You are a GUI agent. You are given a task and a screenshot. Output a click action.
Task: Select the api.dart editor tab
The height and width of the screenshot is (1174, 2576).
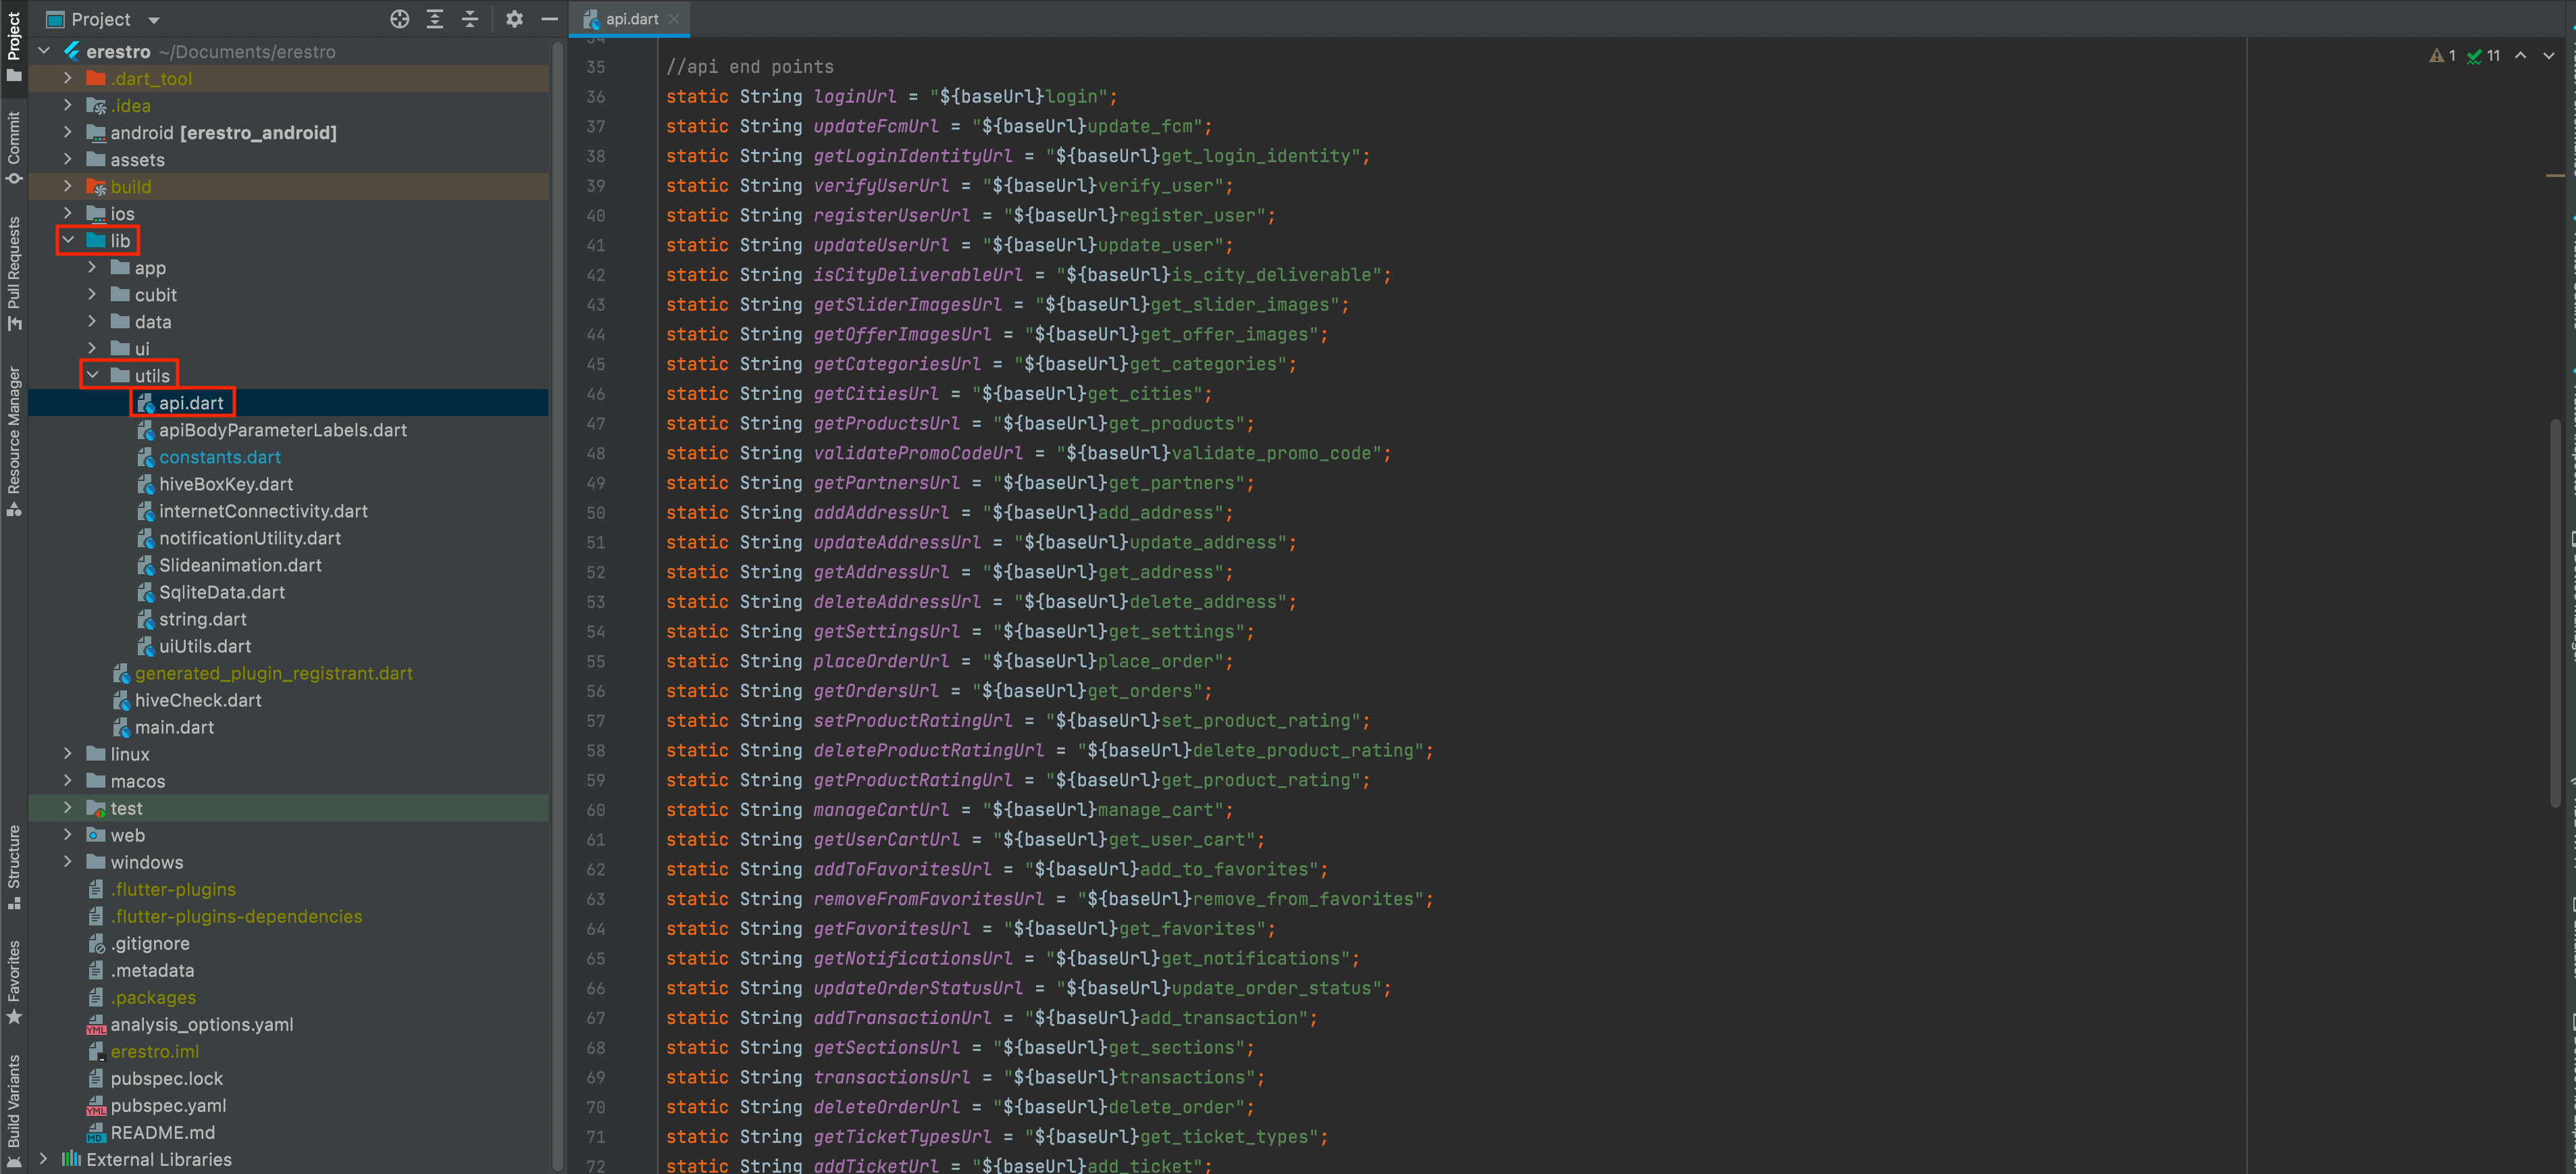(630, 19)
